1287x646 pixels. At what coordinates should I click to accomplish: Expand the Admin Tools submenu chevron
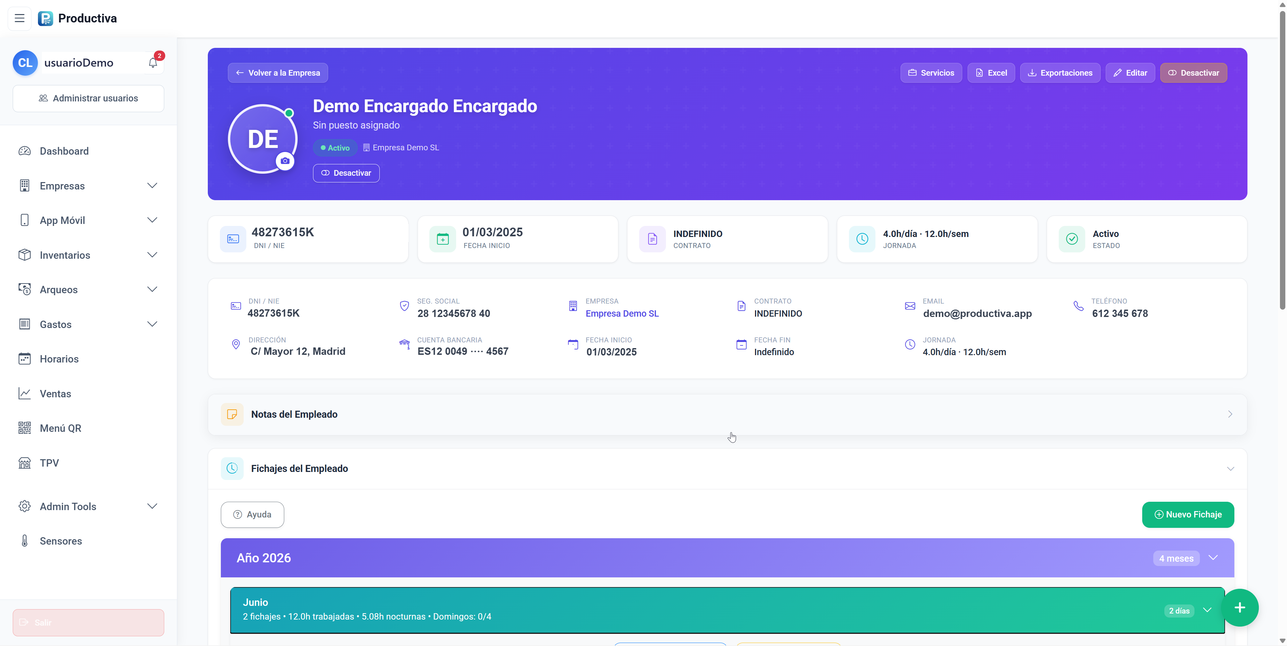pyautogui.click(x=152, y=506)
